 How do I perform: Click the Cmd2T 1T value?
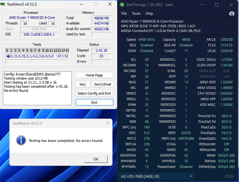[186, 51]
